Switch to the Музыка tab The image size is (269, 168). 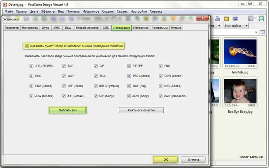(176, 28)
